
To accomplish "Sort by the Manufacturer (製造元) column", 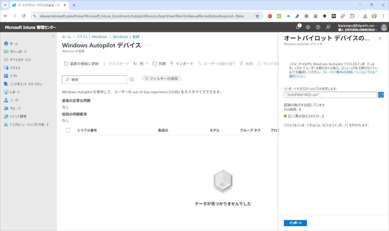I will pos(163,130).
